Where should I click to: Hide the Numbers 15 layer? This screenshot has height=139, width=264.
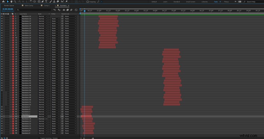[2, 16]
